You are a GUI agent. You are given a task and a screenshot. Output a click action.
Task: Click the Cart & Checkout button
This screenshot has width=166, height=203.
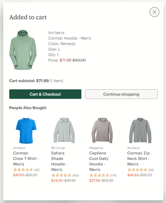coord(45,94)
